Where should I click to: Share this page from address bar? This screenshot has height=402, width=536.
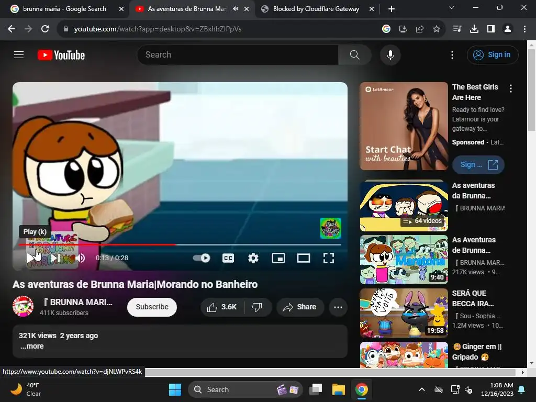click(x=419, y=29)
